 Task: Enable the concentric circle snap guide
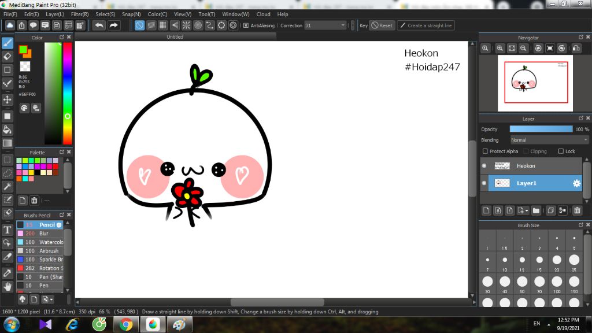[x=198, y=25]
